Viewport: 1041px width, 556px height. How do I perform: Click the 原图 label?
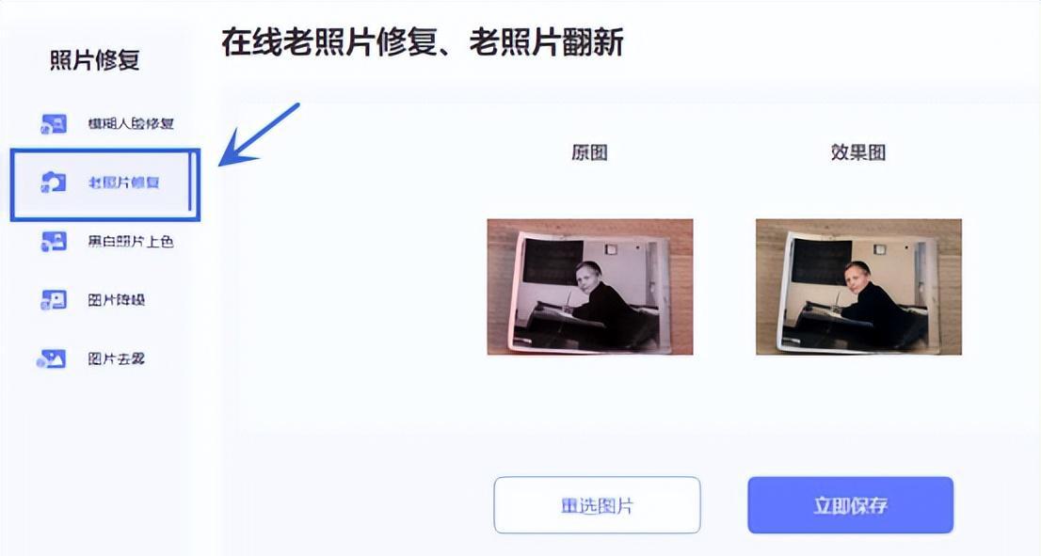tap(589, 152)
